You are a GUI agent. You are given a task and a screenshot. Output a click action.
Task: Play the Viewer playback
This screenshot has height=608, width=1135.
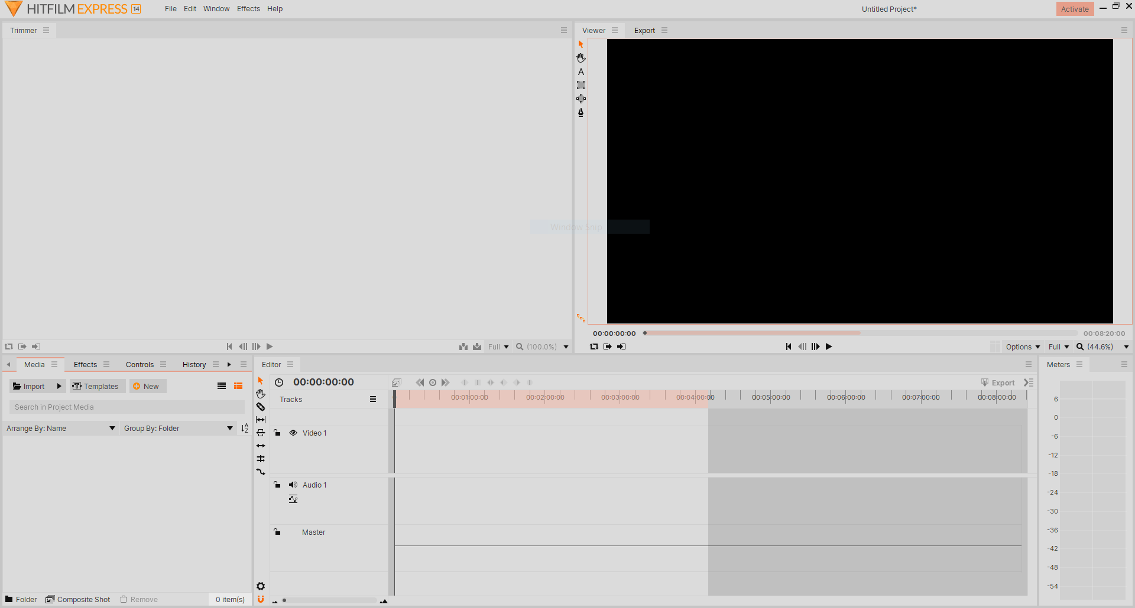(x=829, y=347)
